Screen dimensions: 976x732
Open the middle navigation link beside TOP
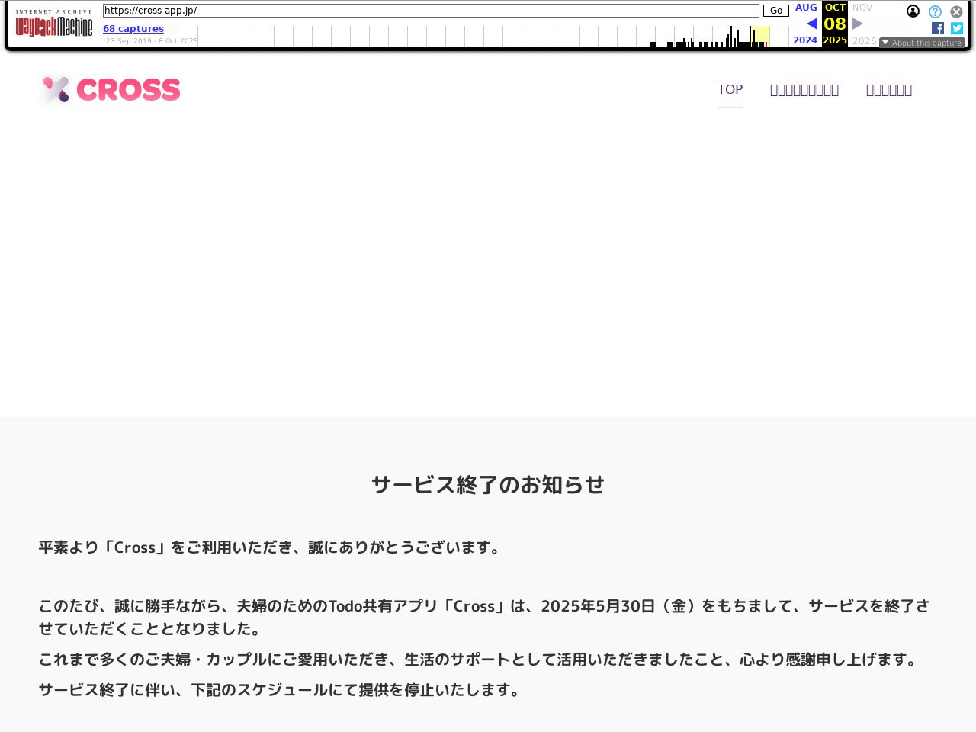click(804, 90)
